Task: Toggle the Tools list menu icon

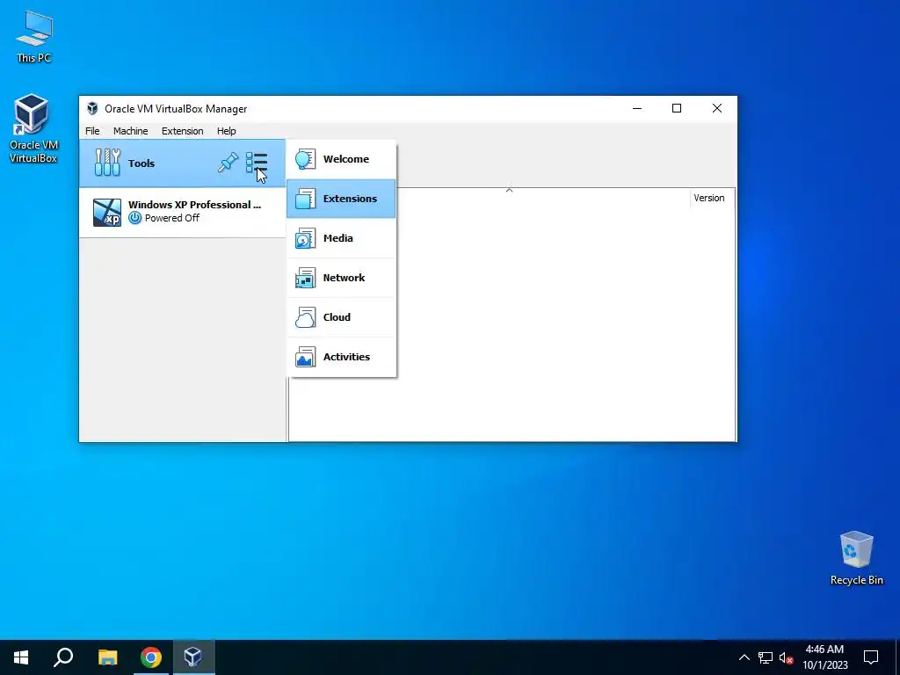Action: point(257,163)
